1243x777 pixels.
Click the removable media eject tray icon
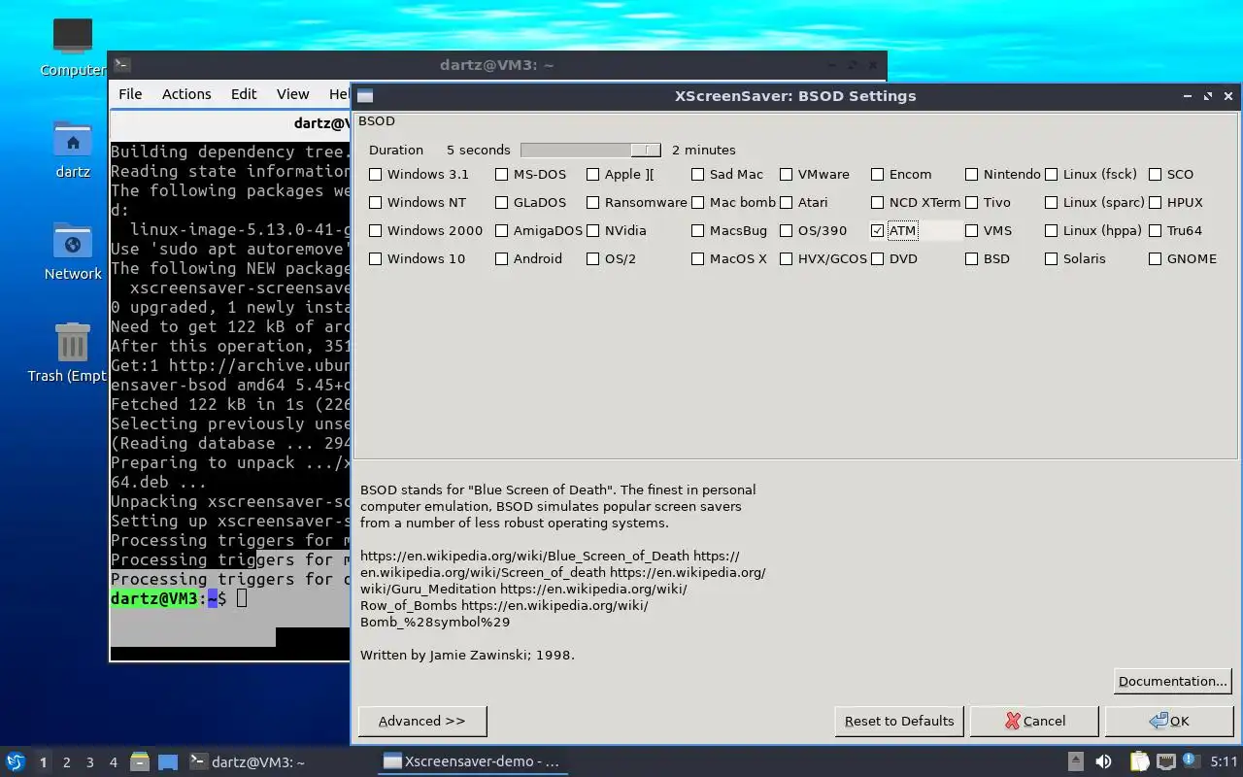(x=1076, y=762)
